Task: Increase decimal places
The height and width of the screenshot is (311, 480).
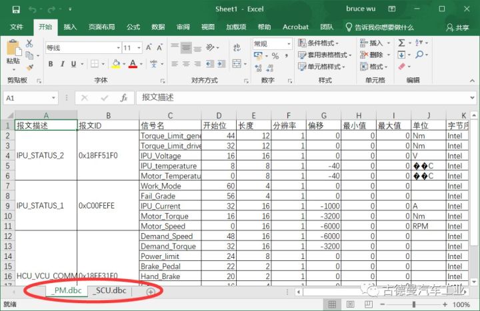Action: (x=258, y=68)
